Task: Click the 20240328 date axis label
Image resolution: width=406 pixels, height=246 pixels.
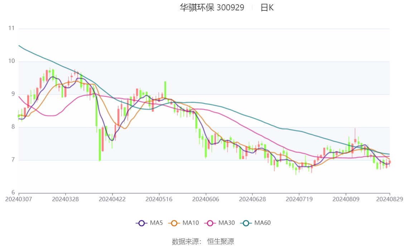Action: pyautogui.click(x=66, y=199)
